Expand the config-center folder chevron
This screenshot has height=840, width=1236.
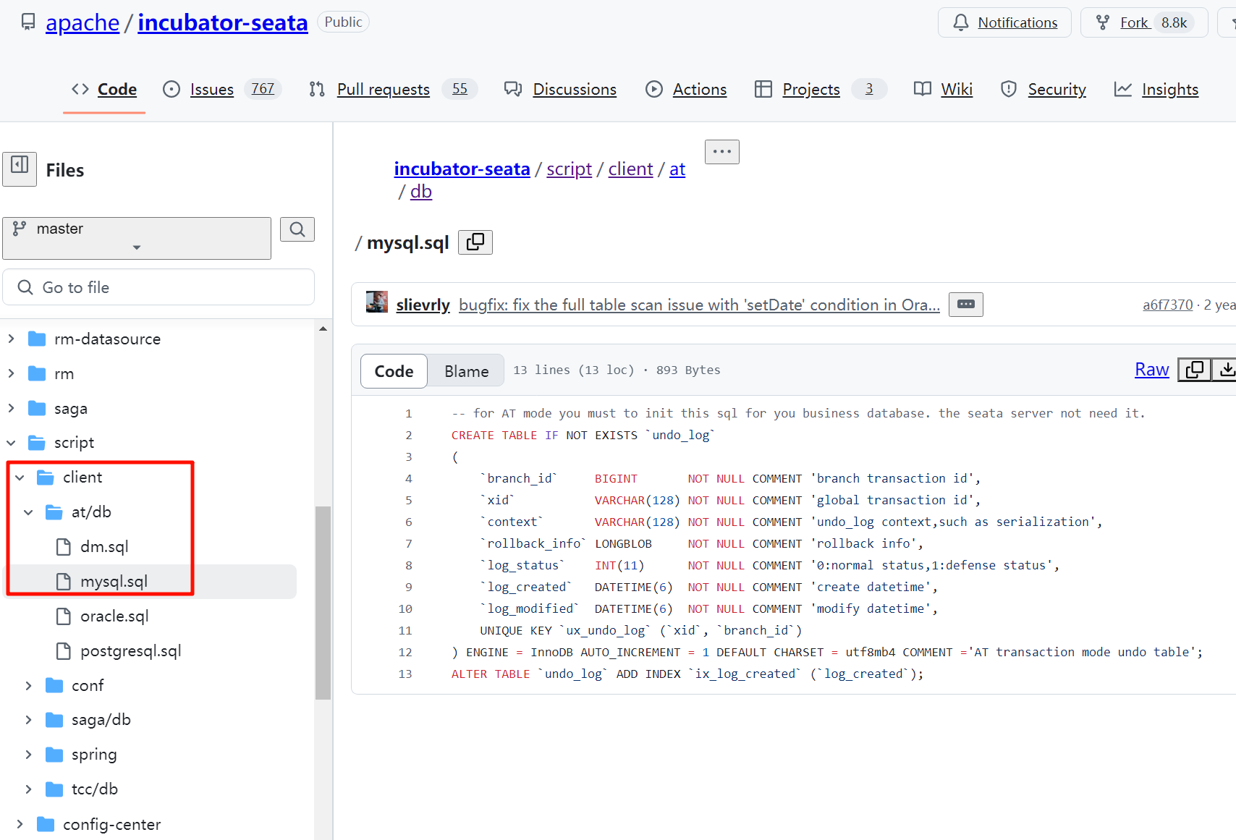pyautogui.click(x=20, y=824)
